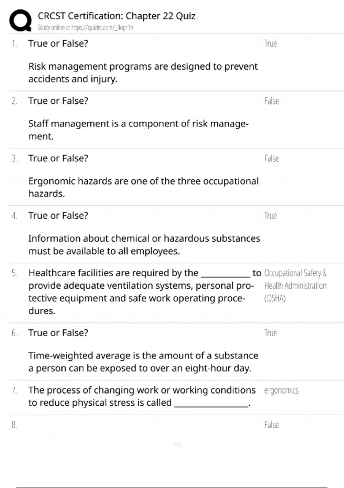Select the staff management question text
344x488 pixels.
point(138,130)
